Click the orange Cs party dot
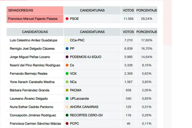The width and height of the screenshot is (192, 128). click(67, 65)
